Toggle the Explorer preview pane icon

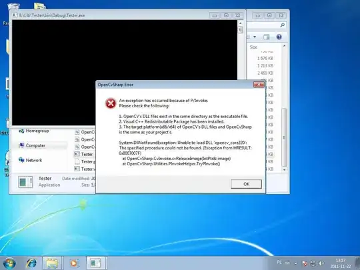click(x=267, y=37)
